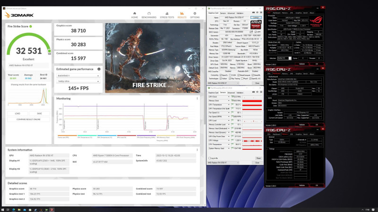The image size is (378, 212).
Task: Click Validate in the top CPU-Z window
Action: (x=302, y=64)
